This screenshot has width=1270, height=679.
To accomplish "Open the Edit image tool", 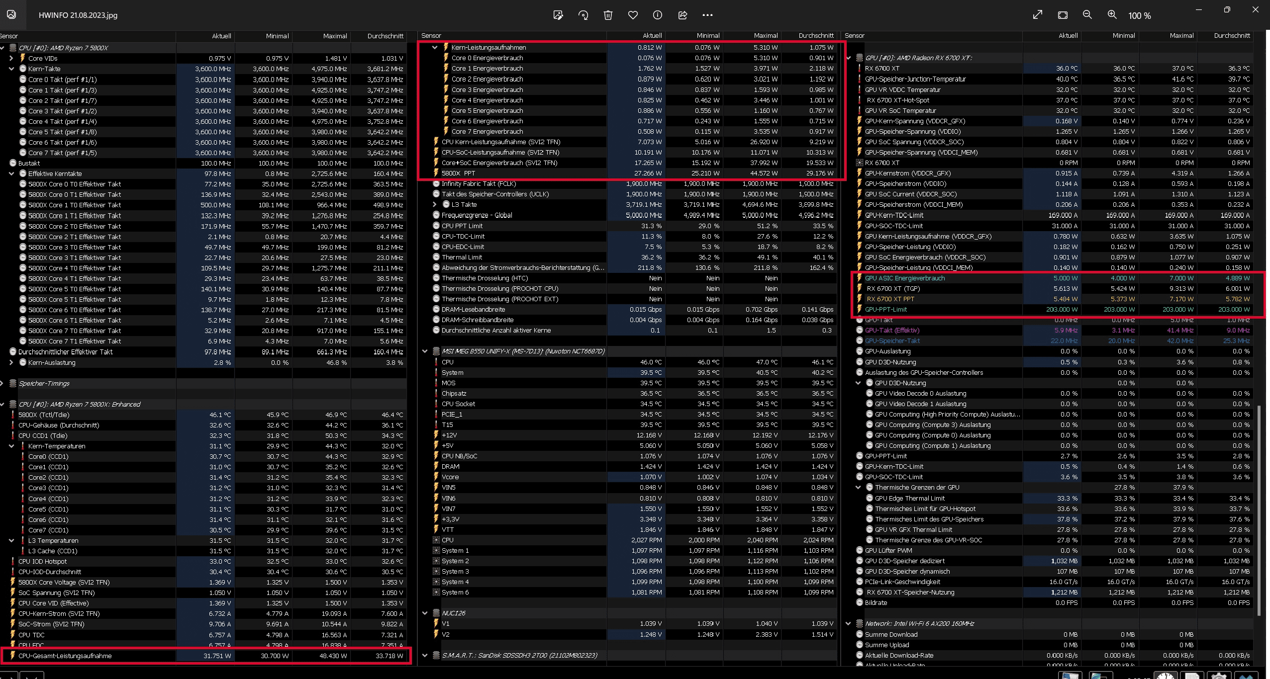I will pos(558,15).
